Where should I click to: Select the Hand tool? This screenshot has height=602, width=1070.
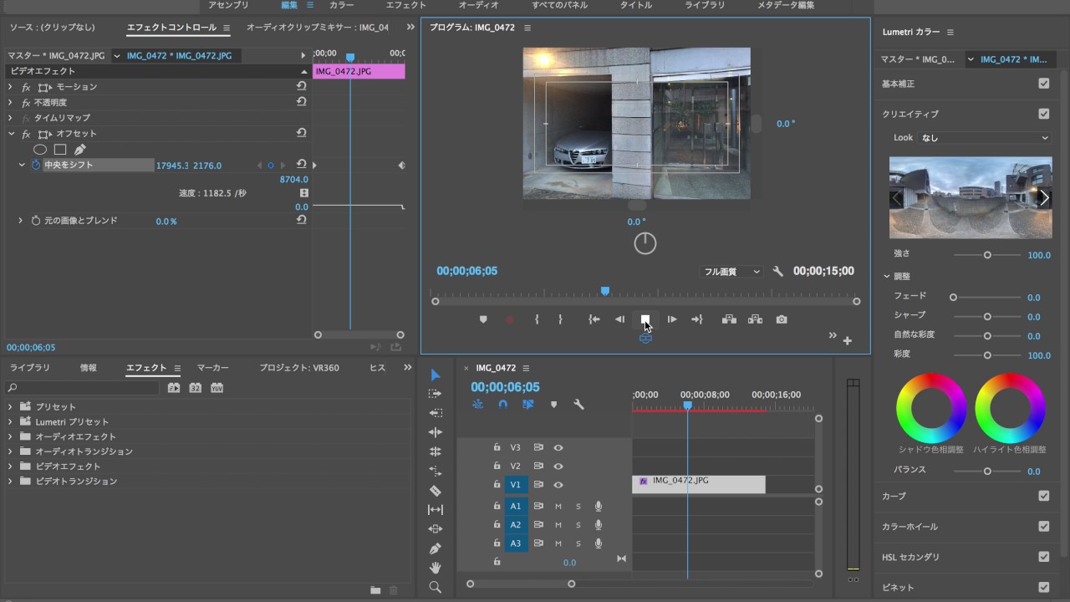pos(435,568)
